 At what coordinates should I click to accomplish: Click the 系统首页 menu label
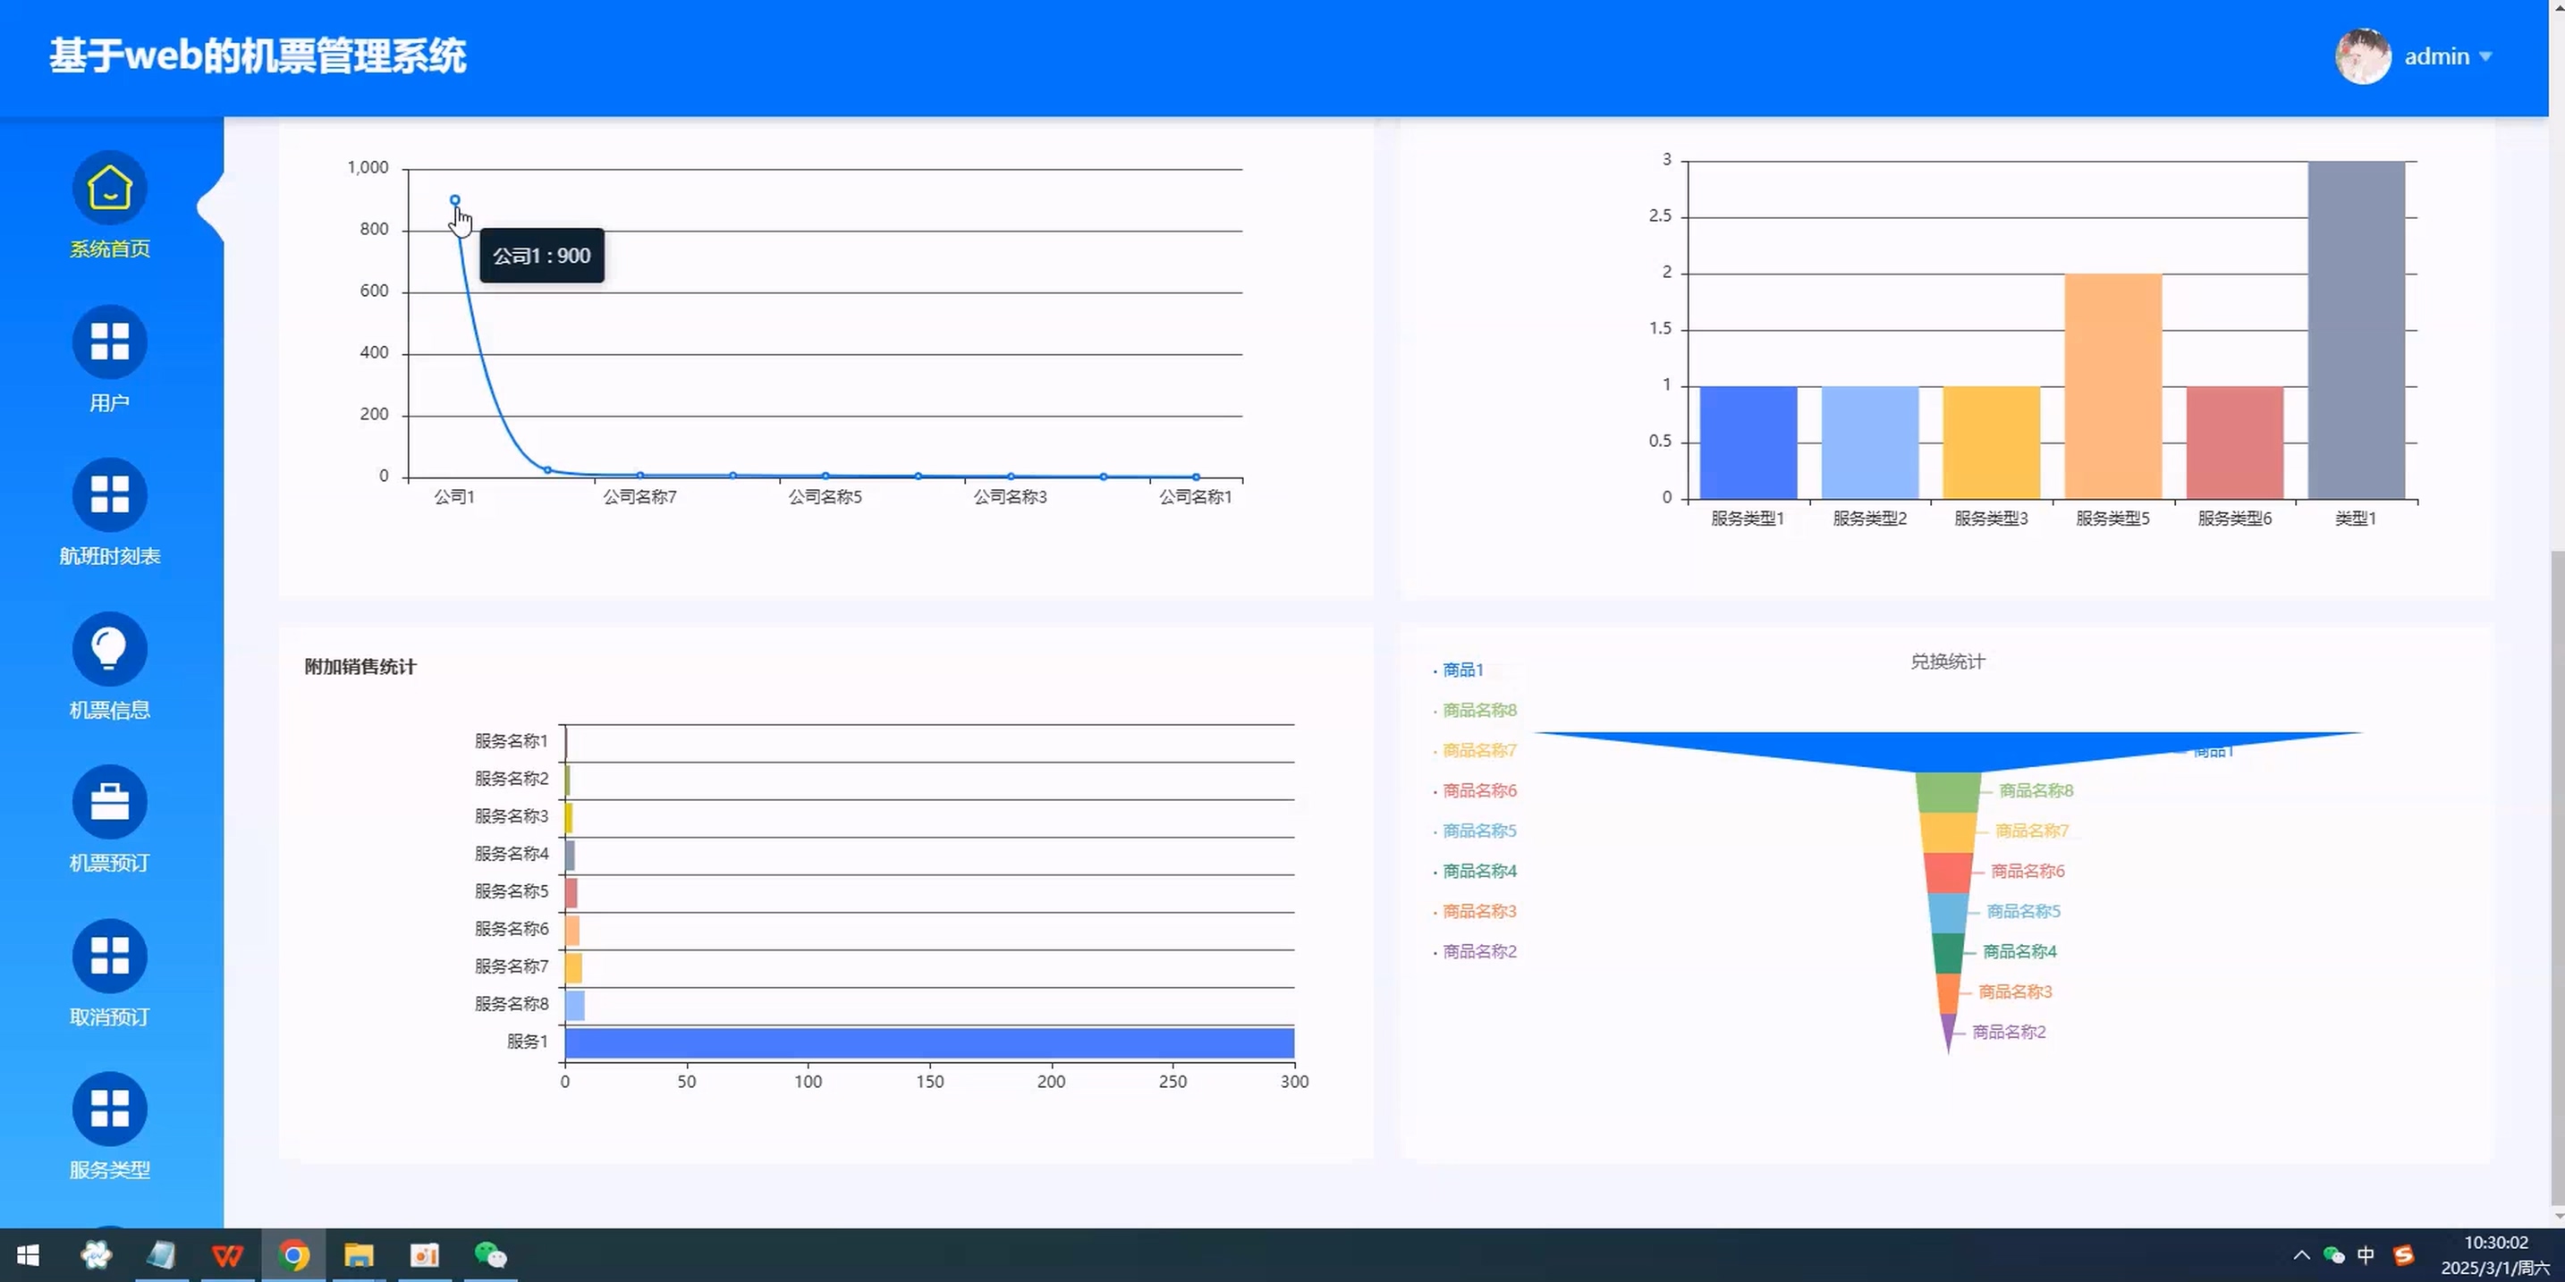click(109, 249)
